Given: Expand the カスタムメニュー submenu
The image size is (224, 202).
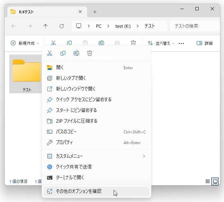Looking at the screenshot, I should coord(97,156).
